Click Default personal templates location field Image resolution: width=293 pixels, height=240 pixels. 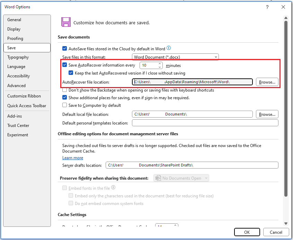coord(205,123)
